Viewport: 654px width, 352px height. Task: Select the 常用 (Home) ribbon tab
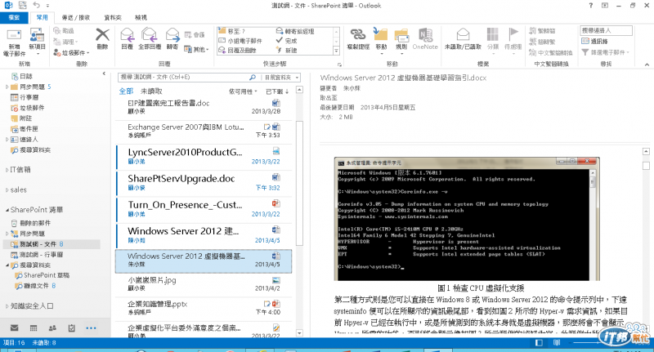point(42,17)
